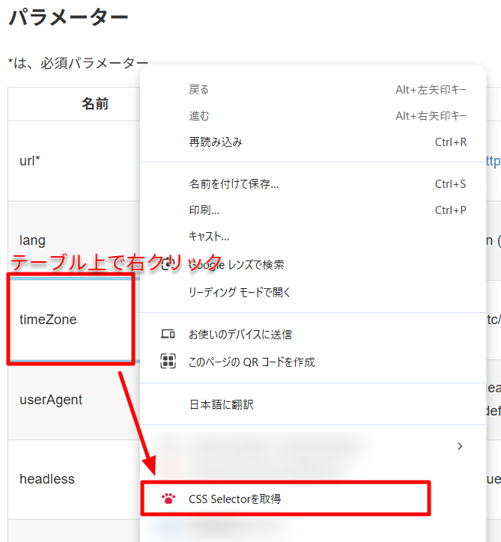The height and width of the screenshot is (542, 501).
Task: Click CSS Selectorを取得 menu entry
Action: pyautogui.click(x=235, y=499)
